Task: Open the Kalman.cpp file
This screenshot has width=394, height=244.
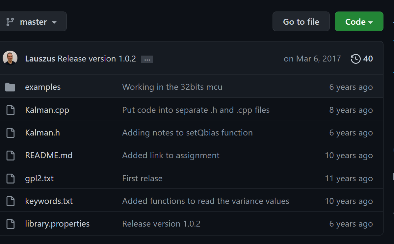Action: pyautogui.click(x=47, y=110)
